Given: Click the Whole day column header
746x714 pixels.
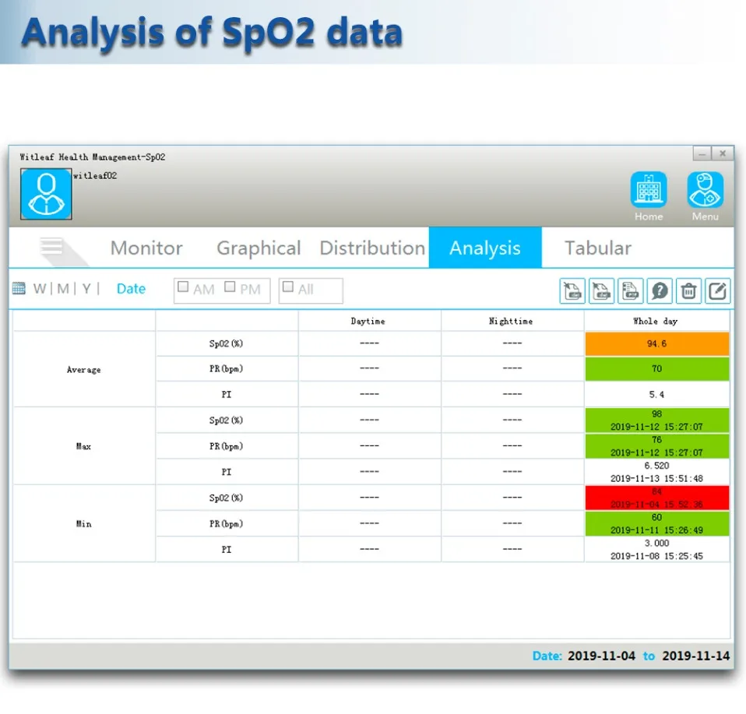Looking at the screenshot, I should [x=655, y=321].
